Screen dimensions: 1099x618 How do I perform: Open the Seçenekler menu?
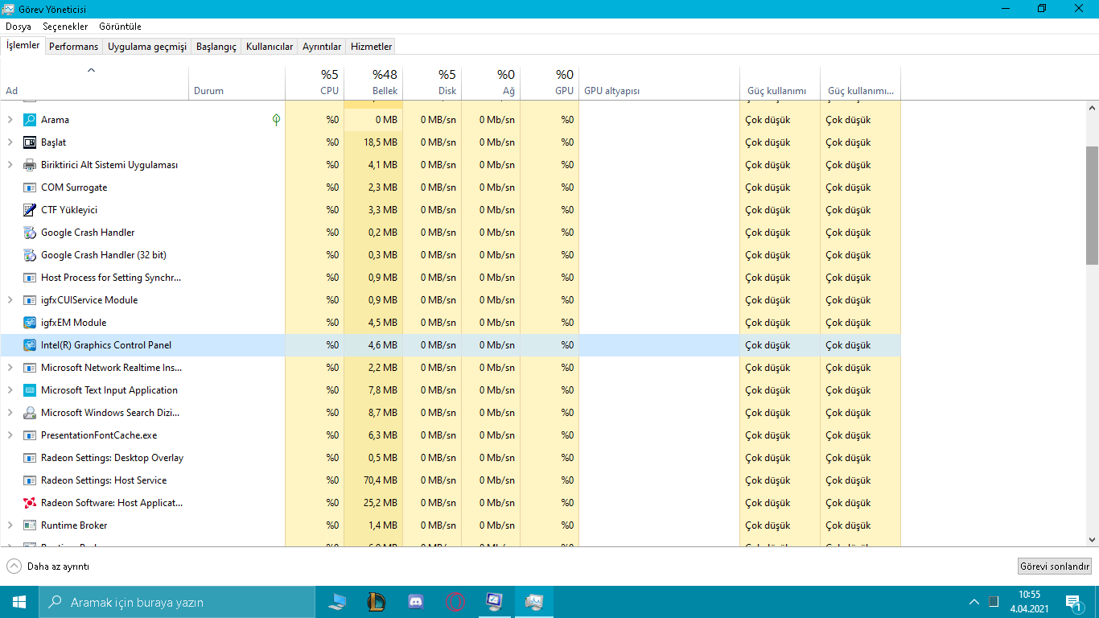click(x=65, y=27)
